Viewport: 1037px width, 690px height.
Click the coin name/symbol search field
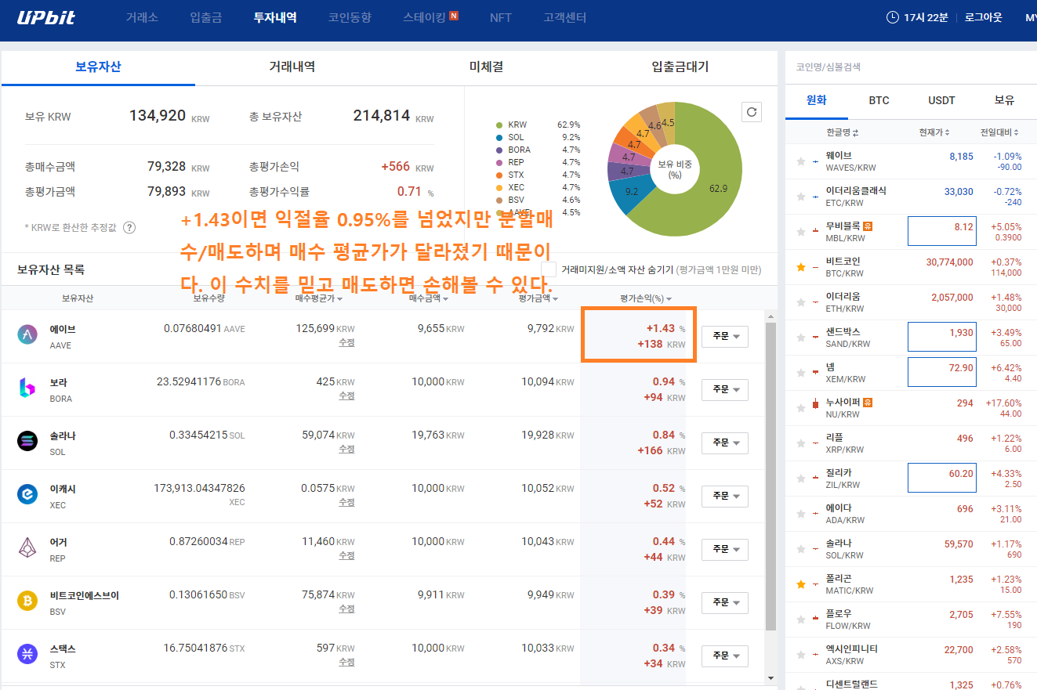[x=911, y=67]
